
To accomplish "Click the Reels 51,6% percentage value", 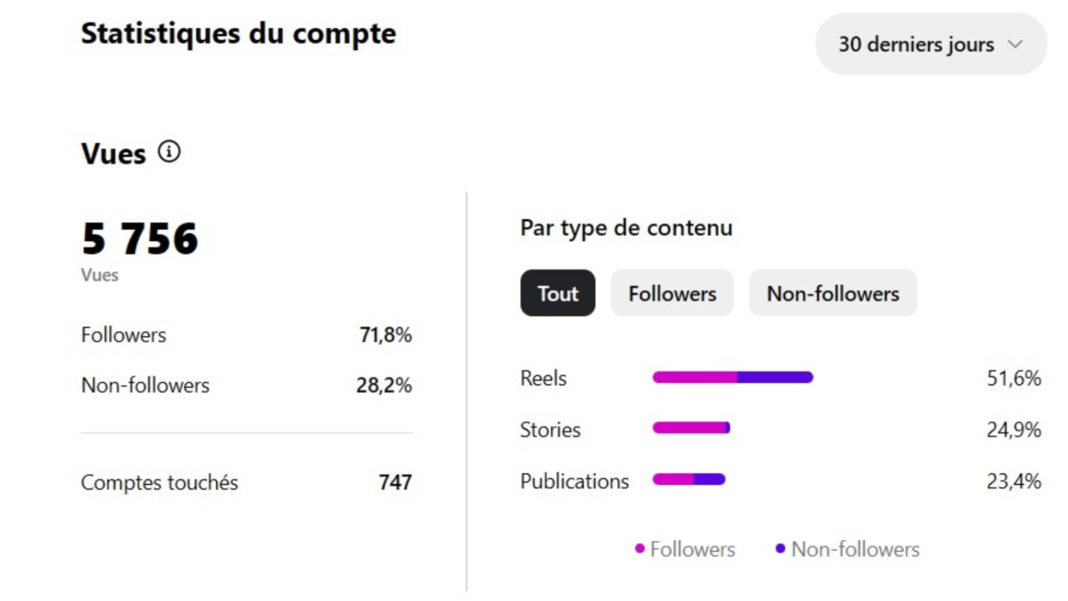I will click(x=1014, y=378).
